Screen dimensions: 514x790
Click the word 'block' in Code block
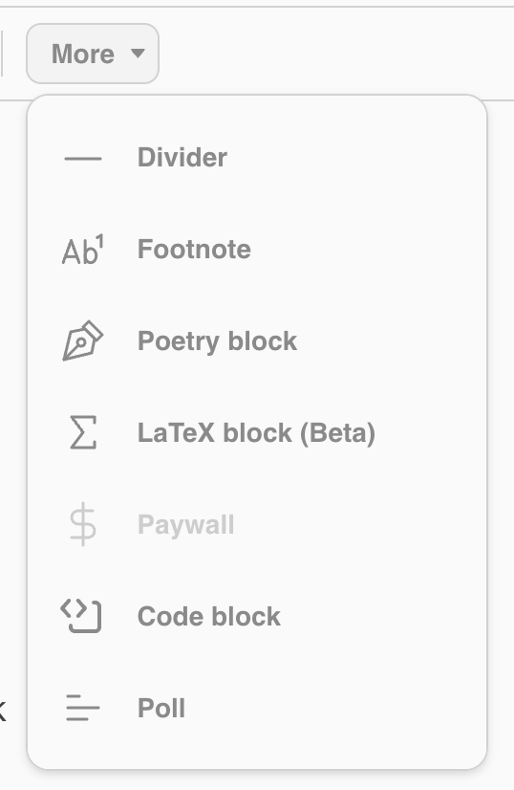pos(246,616)
